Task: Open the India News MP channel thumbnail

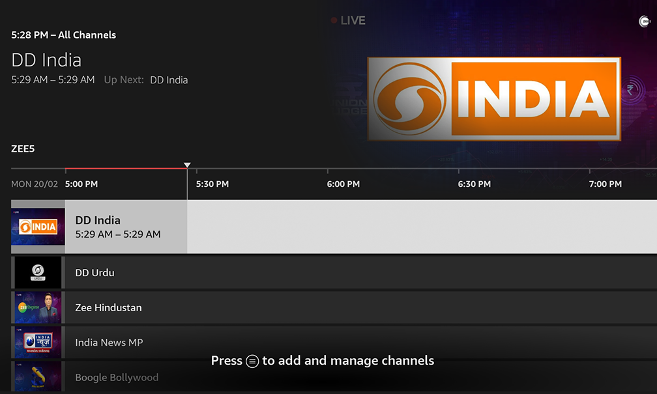Action: (38, 342)
